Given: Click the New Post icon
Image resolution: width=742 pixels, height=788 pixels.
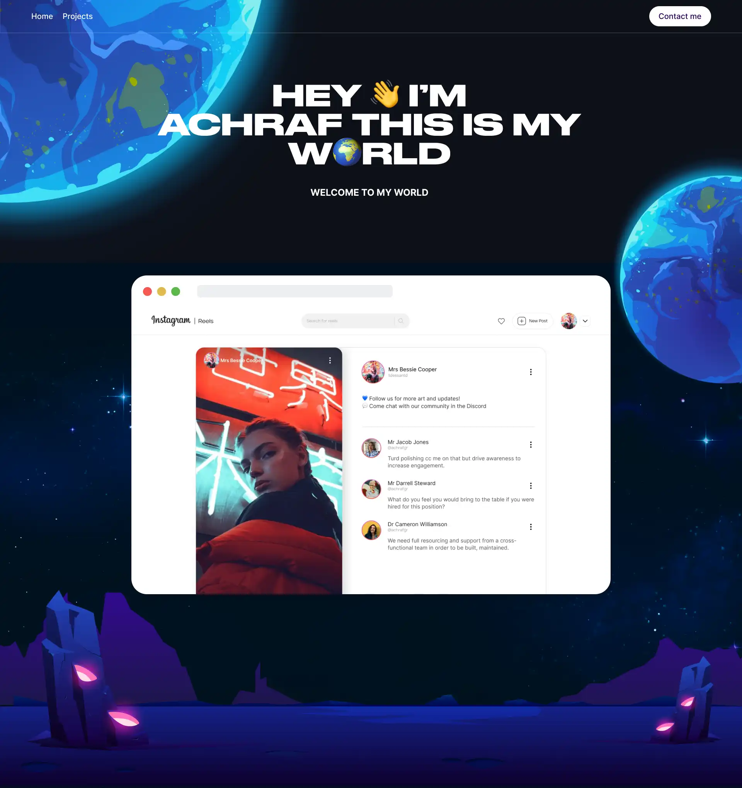Looking at the screenshot, I should pyautogui.click(x=522, y=320).
